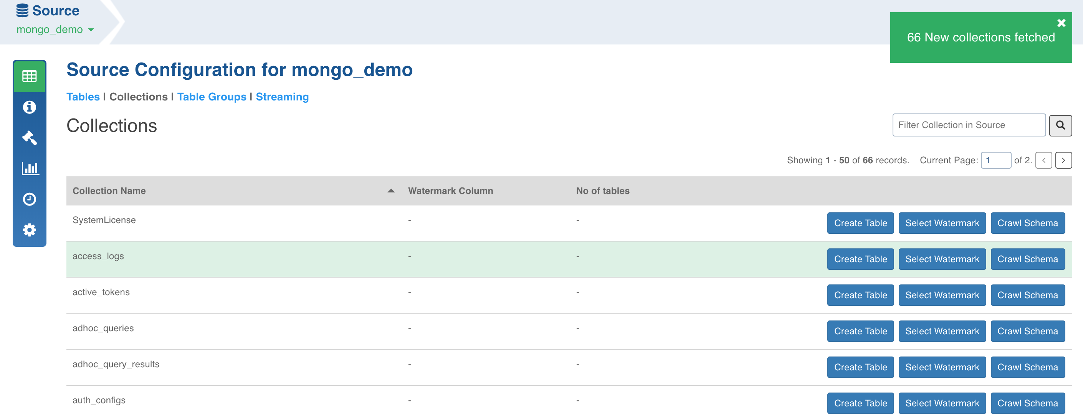This screenshot has width=1083, height=419.
Task: Open the gear settings sidebar icon
Action: tap(30, 230)
